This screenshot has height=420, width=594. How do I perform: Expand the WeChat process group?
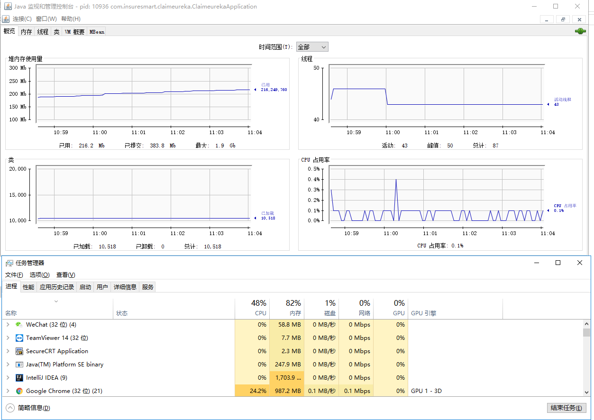tap(8, 325)
